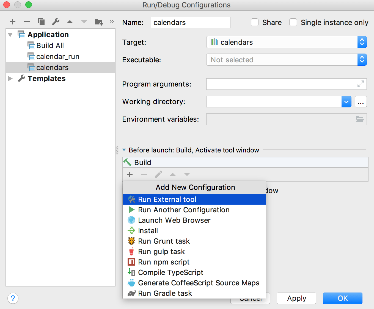Viewport: 374px width, 309px height.
Task: Move configuration into new folder icon
Action: [98, 22]
